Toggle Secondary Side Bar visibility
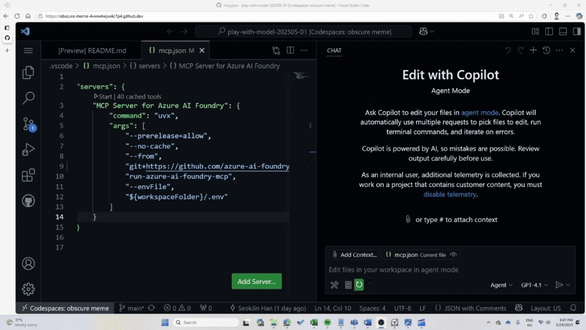This screenshot has width=586, height=330. [x=576, y=32]
